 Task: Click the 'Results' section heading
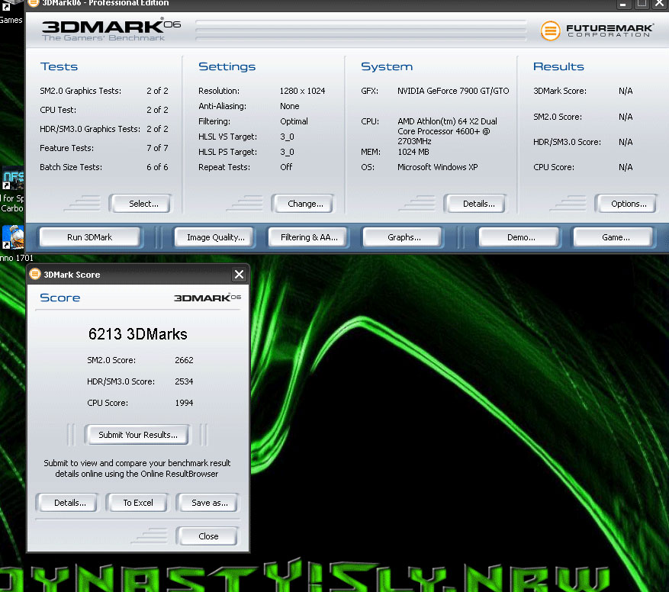click(x=558, y=66)
